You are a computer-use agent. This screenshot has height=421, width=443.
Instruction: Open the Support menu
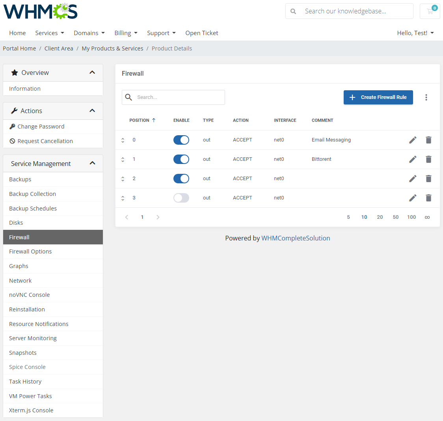point(161,33)
